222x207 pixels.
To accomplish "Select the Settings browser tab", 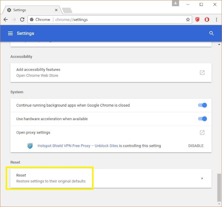I will 32,10.
